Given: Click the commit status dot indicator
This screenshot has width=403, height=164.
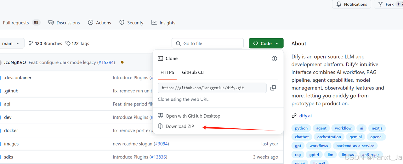Looking at the screenshot, I should pyautogui.click(x=122, y=62).
